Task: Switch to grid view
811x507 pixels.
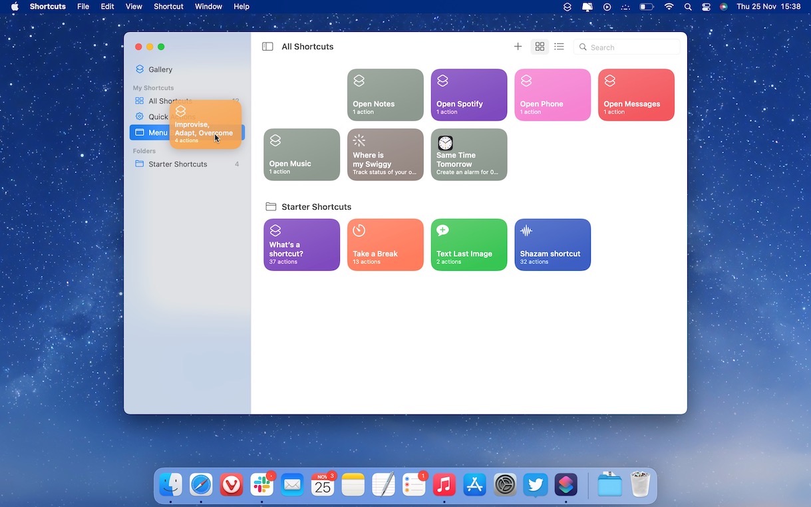Action: pos(540,47)
